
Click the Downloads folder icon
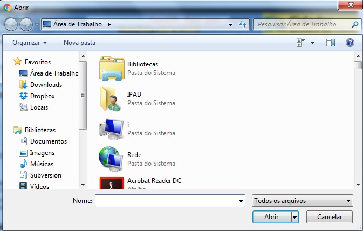[x=23, y=84]
